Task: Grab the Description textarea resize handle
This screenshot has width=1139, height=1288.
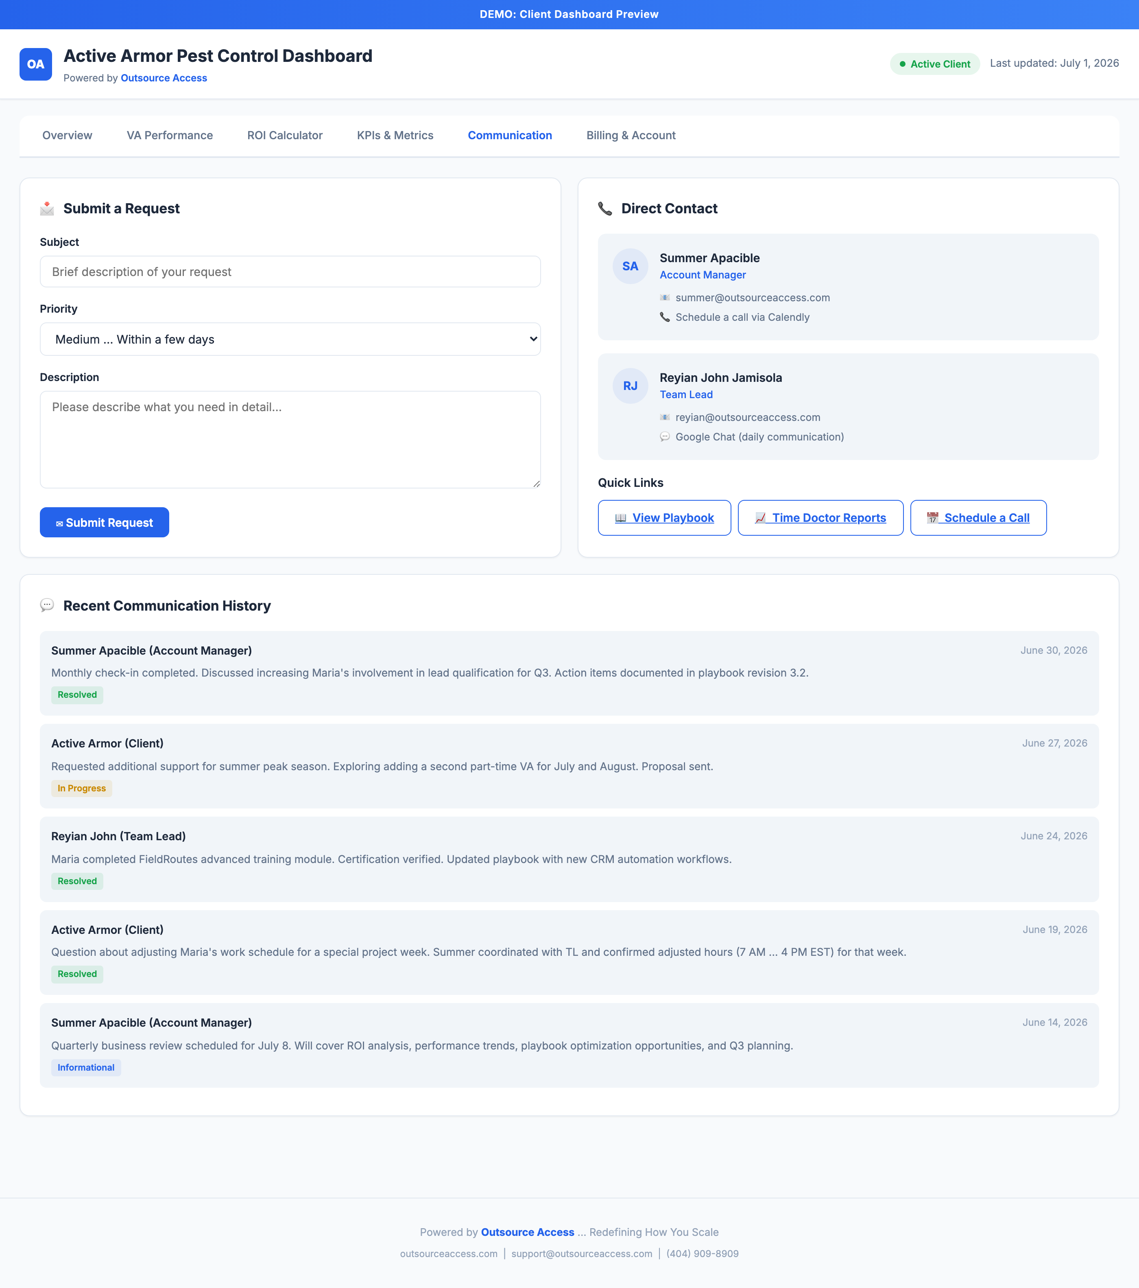Action: [x=537, y=483]
